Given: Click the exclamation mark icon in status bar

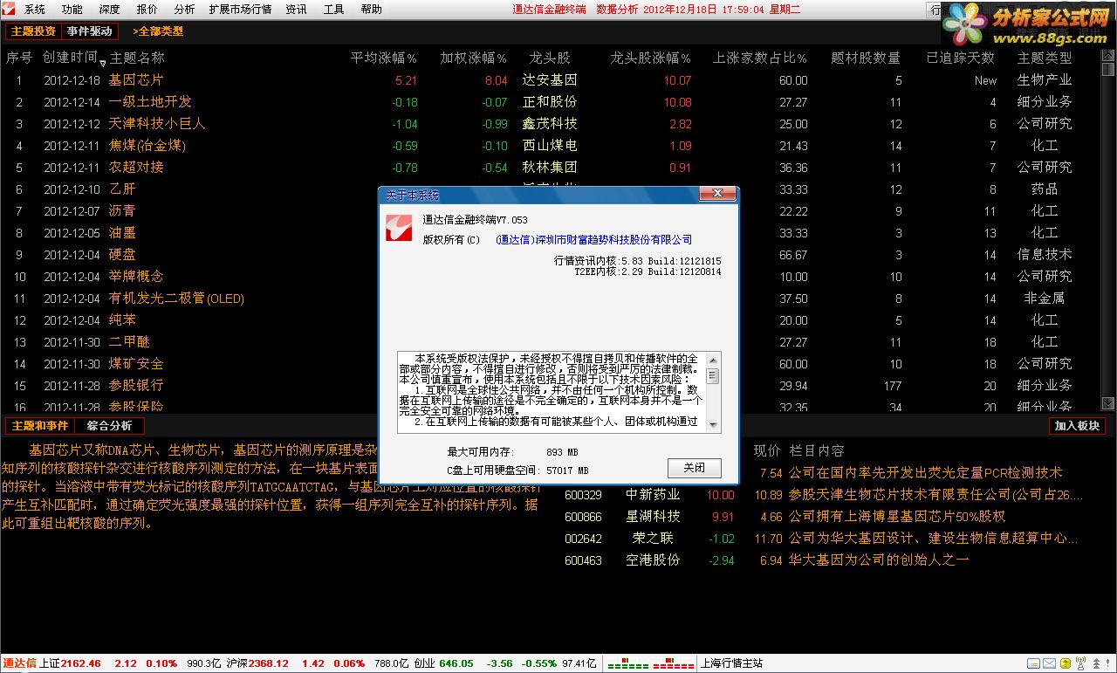Looking at the screenshot, I should [1107, 663].
